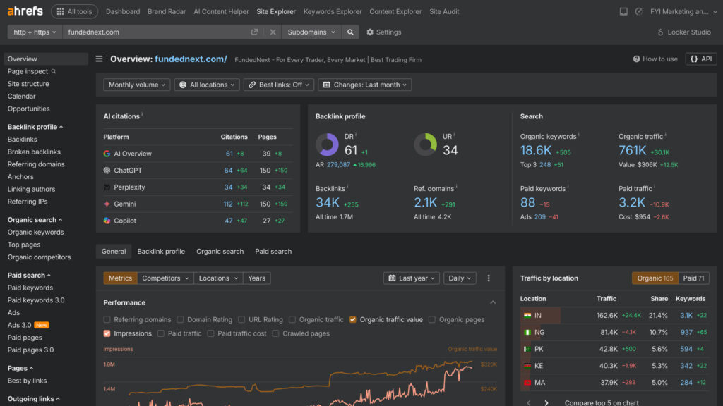Open the chart three-dot options menu
This screenshot has width=723, height=406.
pyautogui.click(x=489, y=278)
